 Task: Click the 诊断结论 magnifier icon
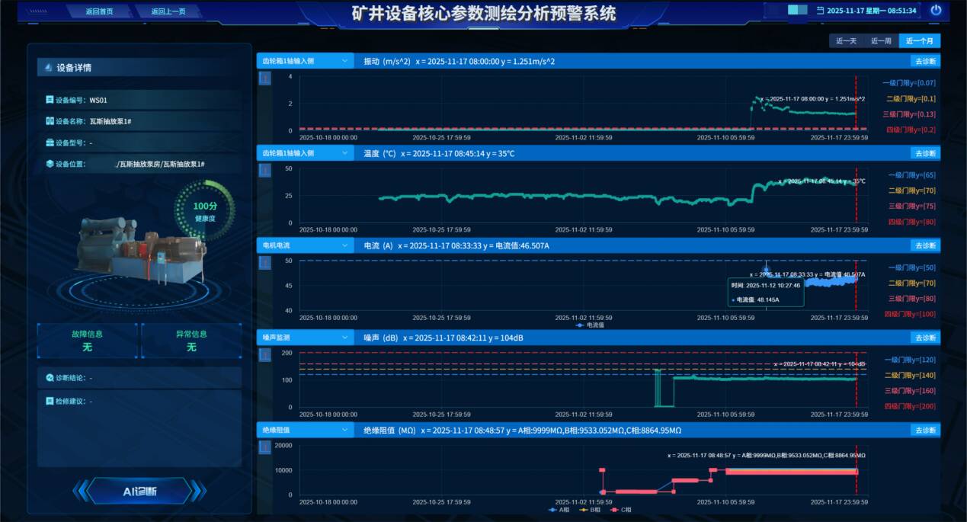pyautogui.click(x=50, y=377)
